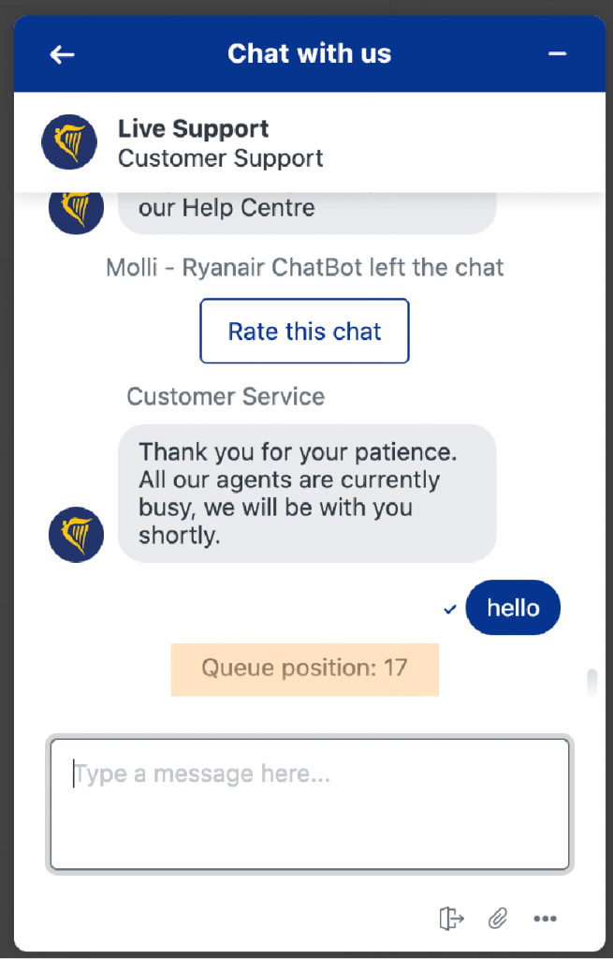The width and height of the screenshot is (613, 959).
Task: Click the delivered checkmark beside the hello message
Action: pos(449,608)
